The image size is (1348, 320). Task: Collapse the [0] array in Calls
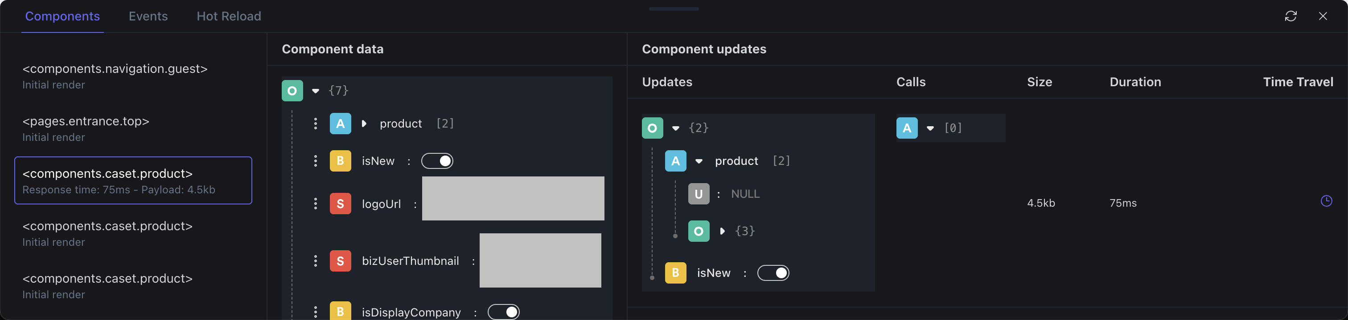tap(930, 128)
